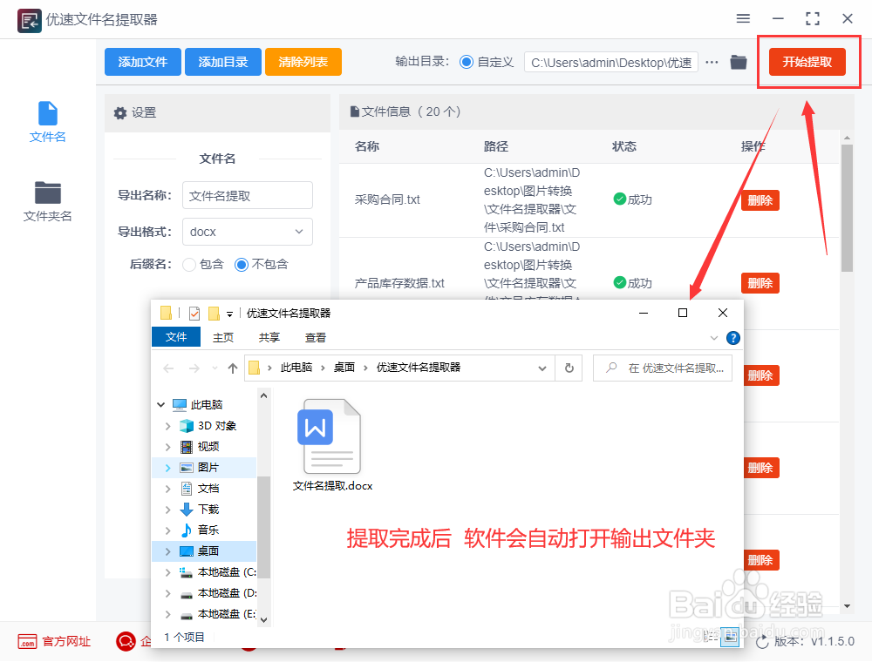
Task: Open Explorer 共享 tab
Action: [269, 337]
